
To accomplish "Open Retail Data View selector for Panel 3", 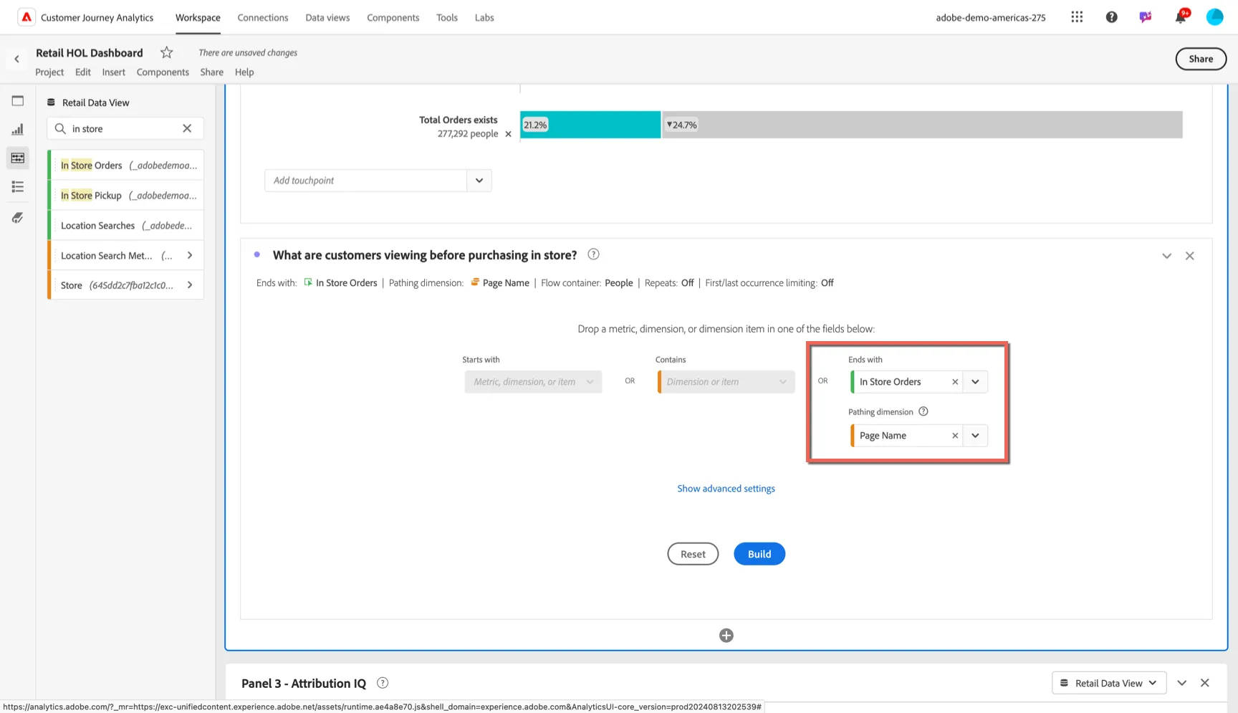I will tap(1109, 683).
